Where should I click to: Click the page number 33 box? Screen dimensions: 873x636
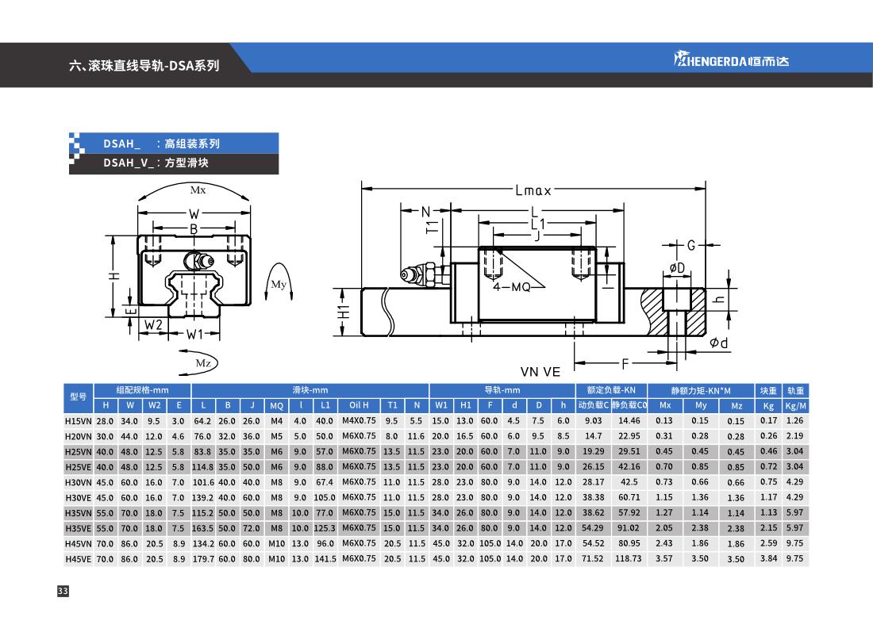(x=63, y=592)
